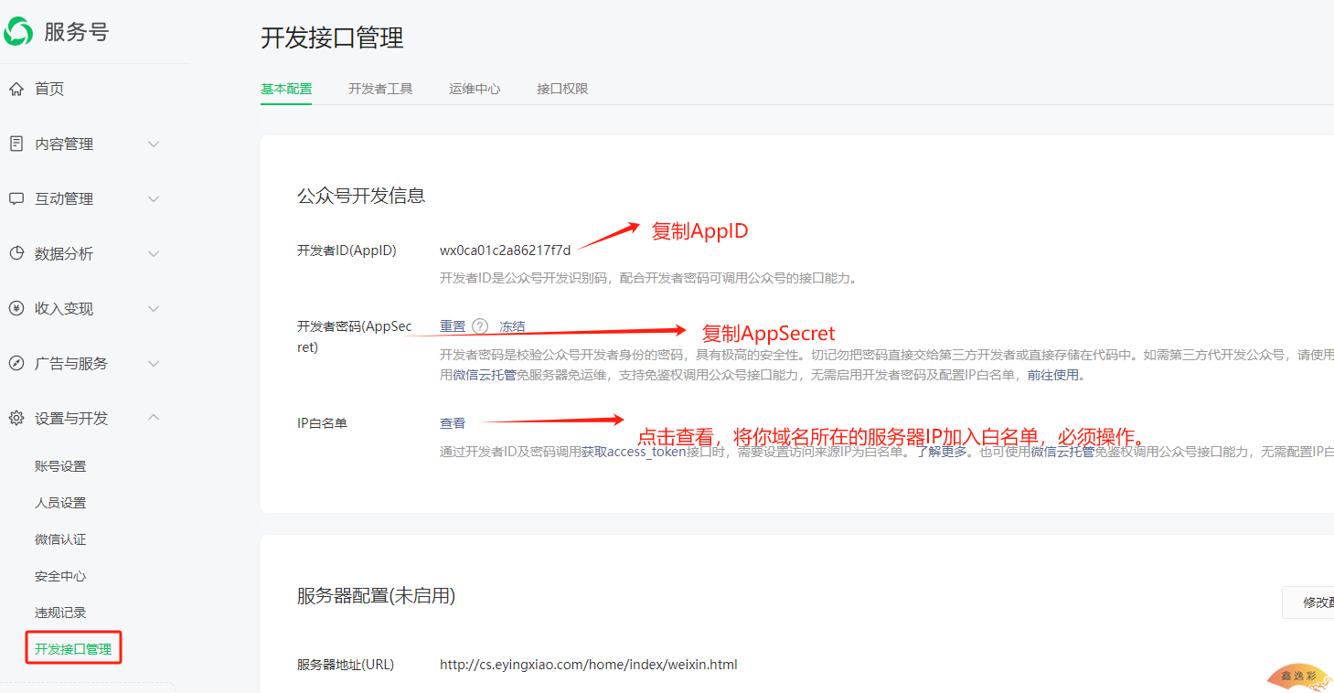Open 违规记录 submenu item
1334x693 pixels.
[60, 613]
